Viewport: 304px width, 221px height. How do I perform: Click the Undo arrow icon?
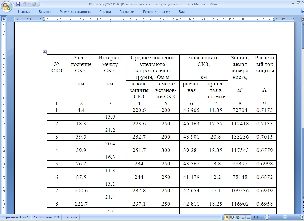click(25, 4)
